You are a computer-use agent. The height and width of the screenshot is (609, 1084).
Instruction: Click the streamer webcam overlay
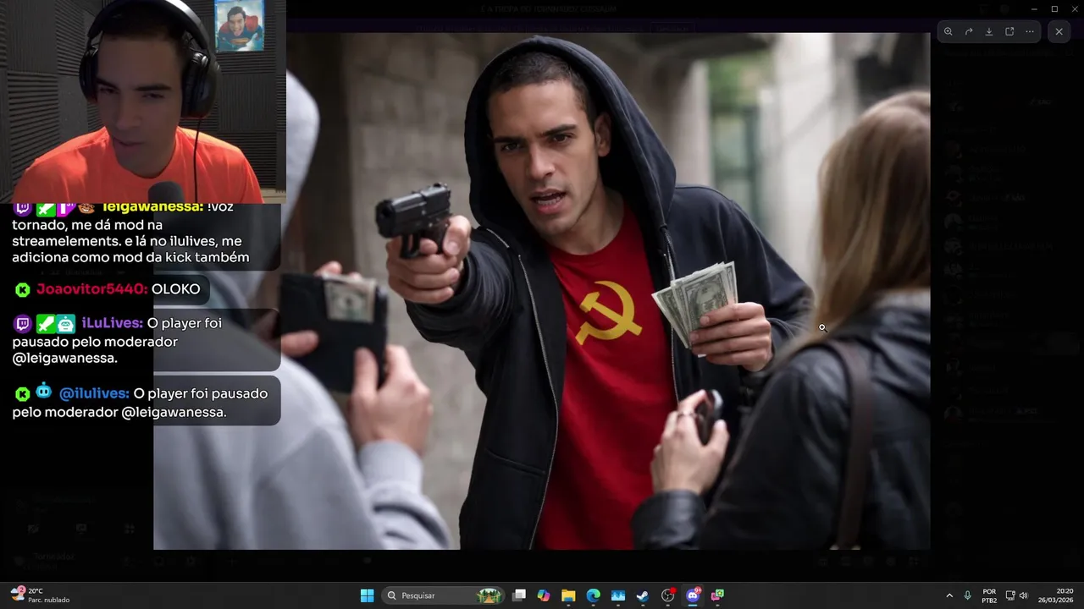pos(143,101)
